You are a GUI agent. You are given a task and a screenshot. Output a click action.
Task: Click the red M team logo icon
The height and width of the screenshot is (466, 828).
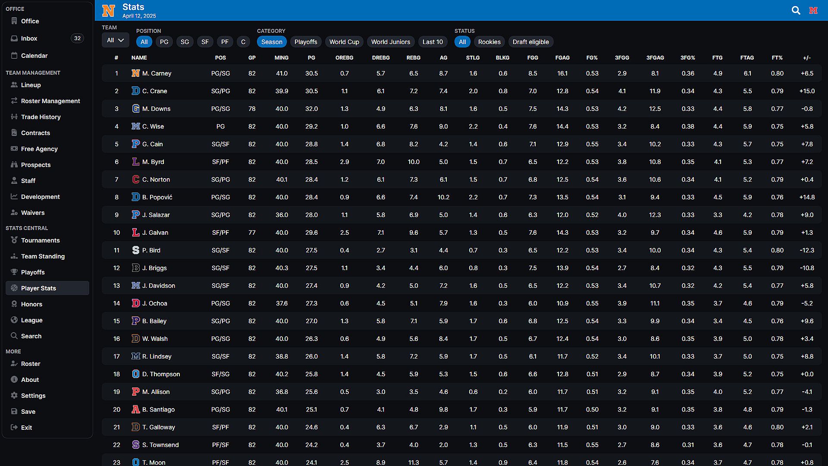click(x=813, y=10)
